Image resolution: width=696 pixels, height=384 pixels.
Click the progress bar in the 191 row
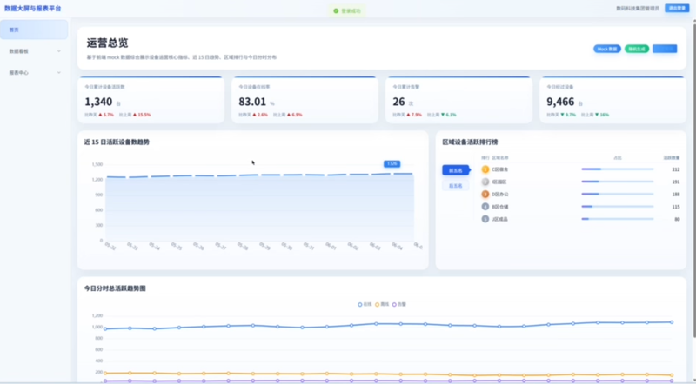coord(618,182)
